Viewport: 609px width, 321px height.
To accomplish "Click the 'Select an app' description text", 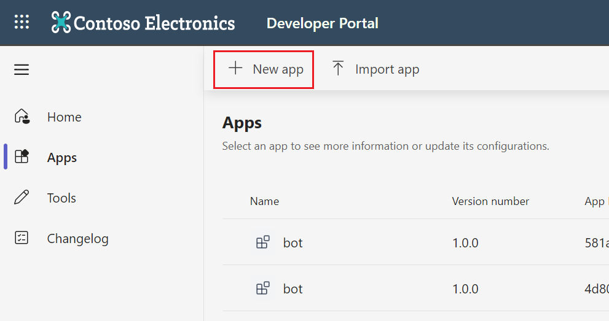I will click(386, 146).
